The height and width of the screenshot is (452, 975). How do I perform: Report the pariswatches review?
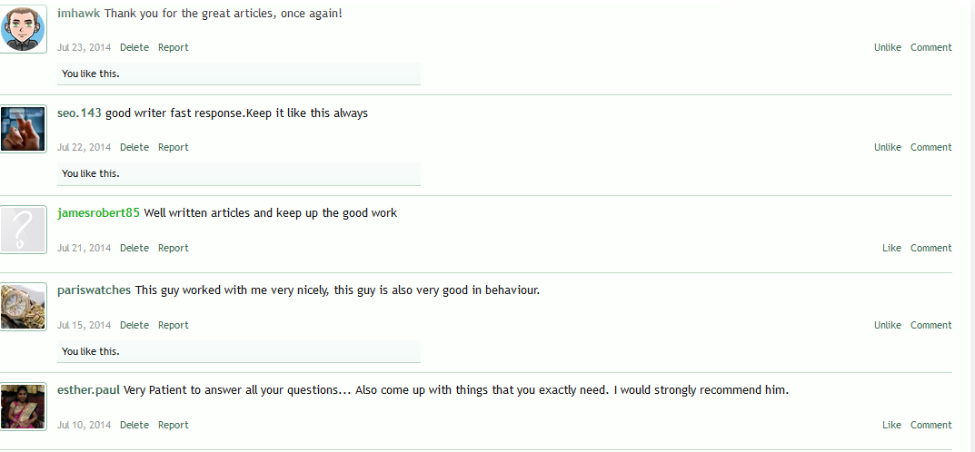click(173, 325)
